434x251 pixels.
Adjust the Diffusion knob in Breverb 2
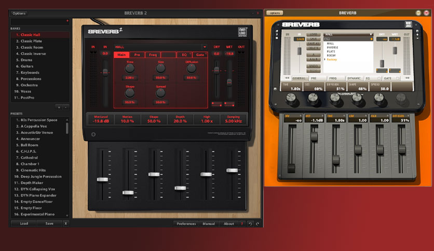[191, 68]
